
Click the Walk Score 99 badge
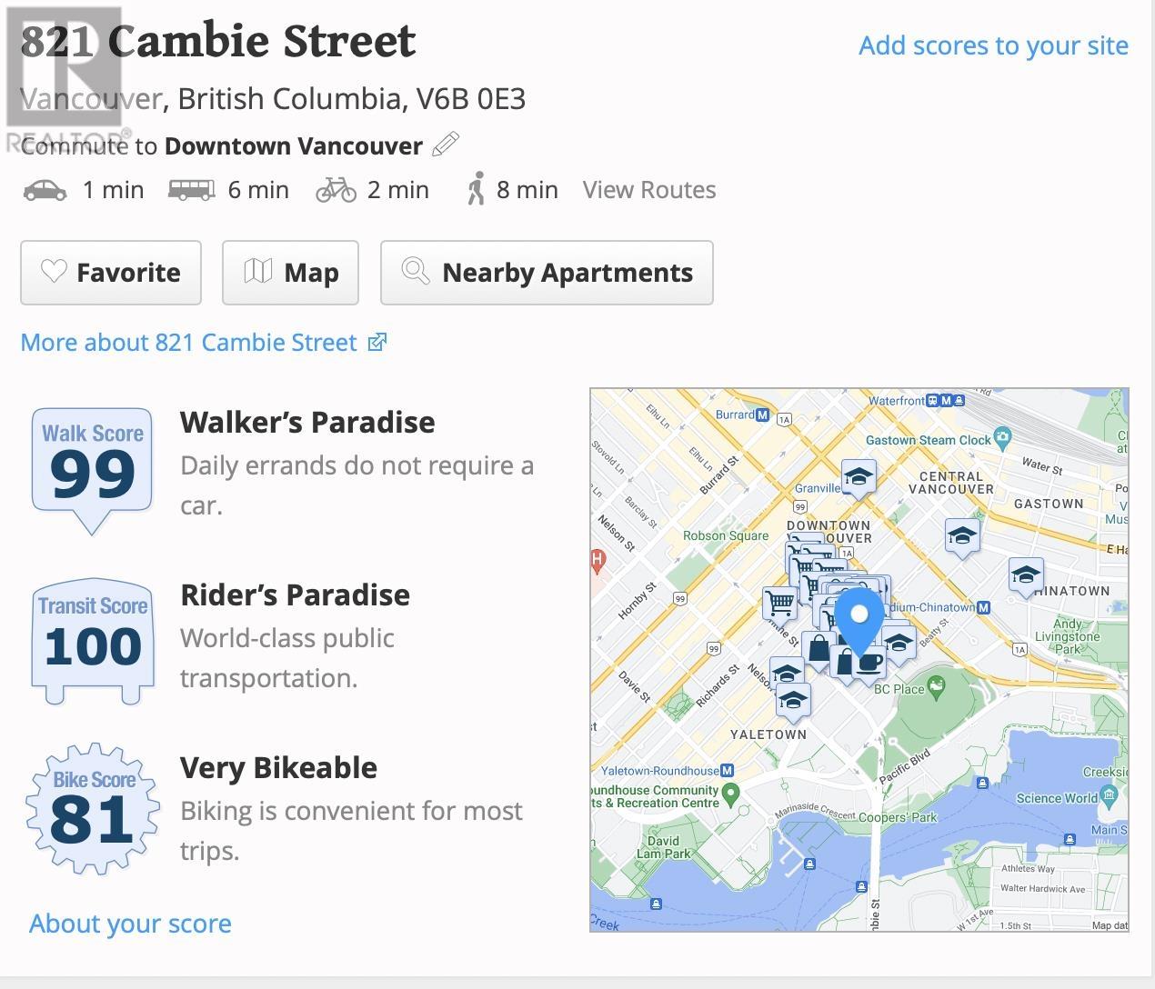(x=93, y=470)
